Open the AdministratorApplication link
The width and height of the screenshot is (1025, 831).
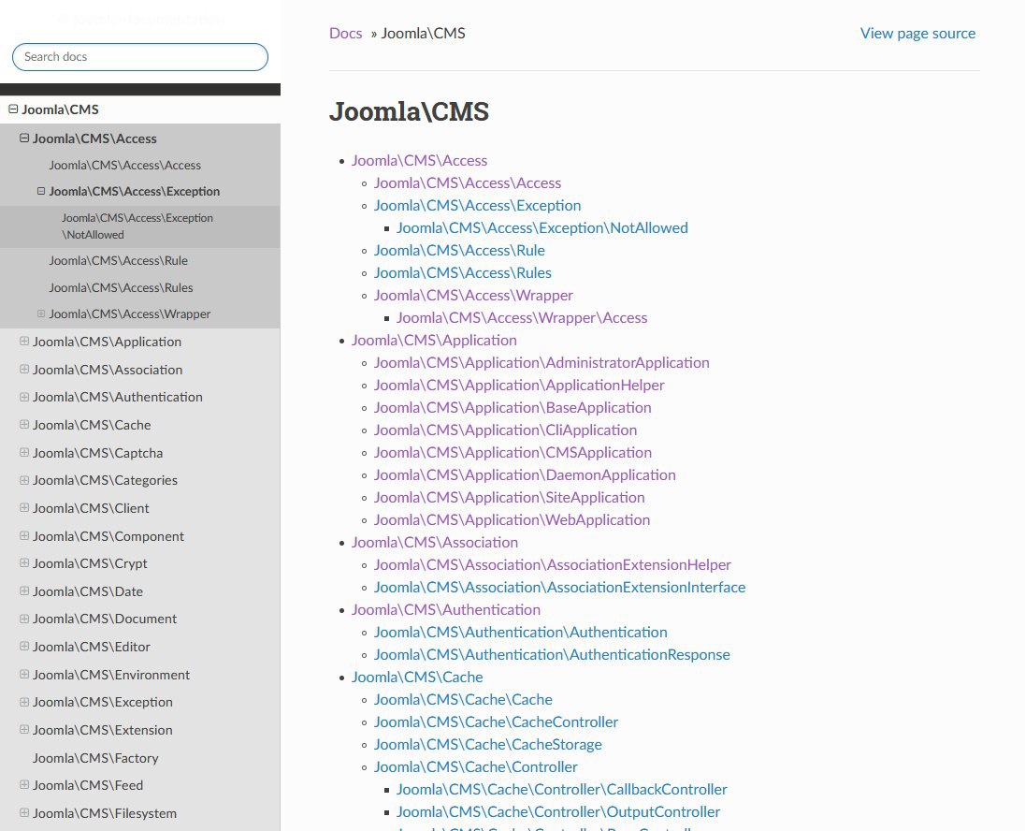[541, 362]
